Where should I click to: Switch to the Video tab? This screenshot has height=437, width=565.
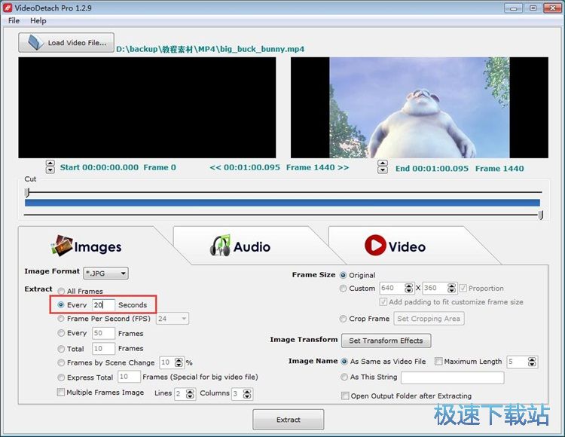coord(395,246)
